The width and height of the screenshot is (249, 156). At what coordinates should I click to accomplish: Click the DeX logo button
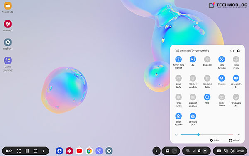[x=9, y=151]
